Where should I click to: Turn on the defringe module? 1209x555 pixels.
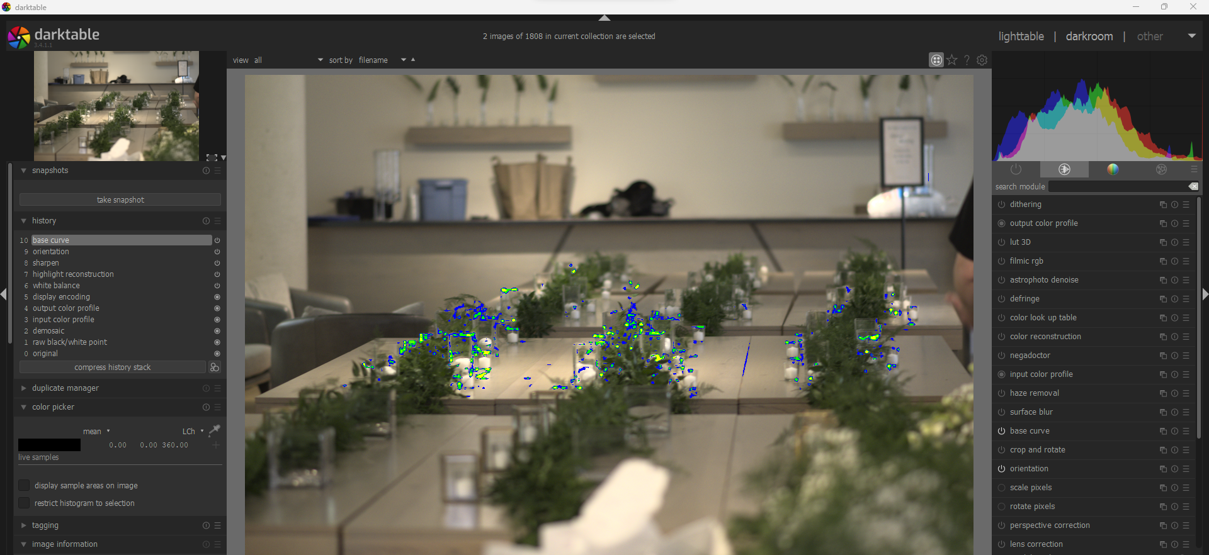coord(1001,299)
